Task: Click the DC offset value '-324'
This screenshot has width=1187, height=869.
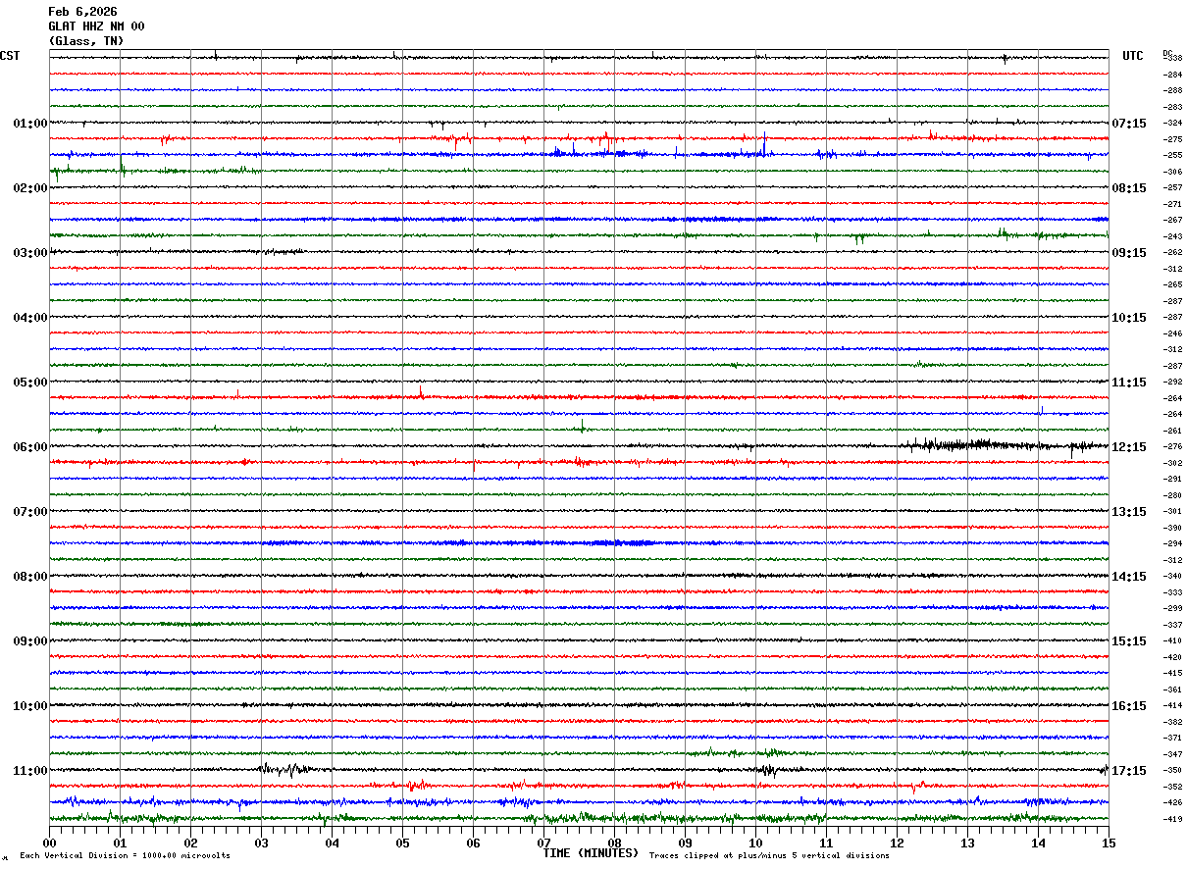Action: tap(1172, 124)
